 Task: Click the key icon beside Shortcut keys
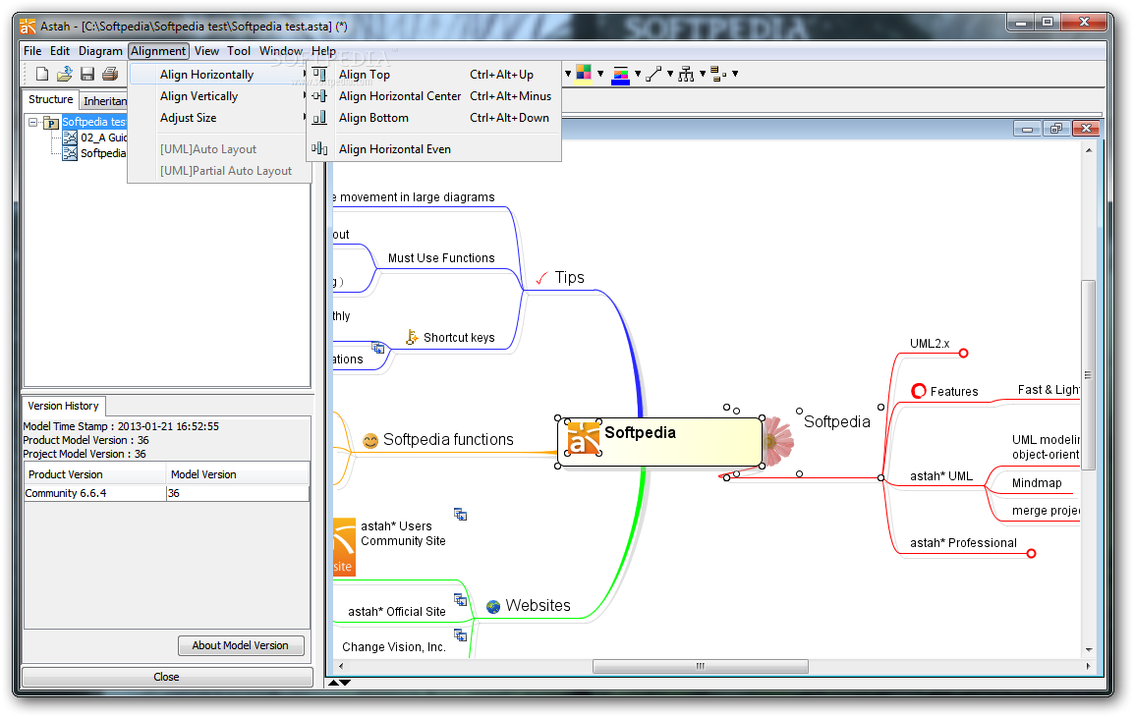[x=412, y=338]
